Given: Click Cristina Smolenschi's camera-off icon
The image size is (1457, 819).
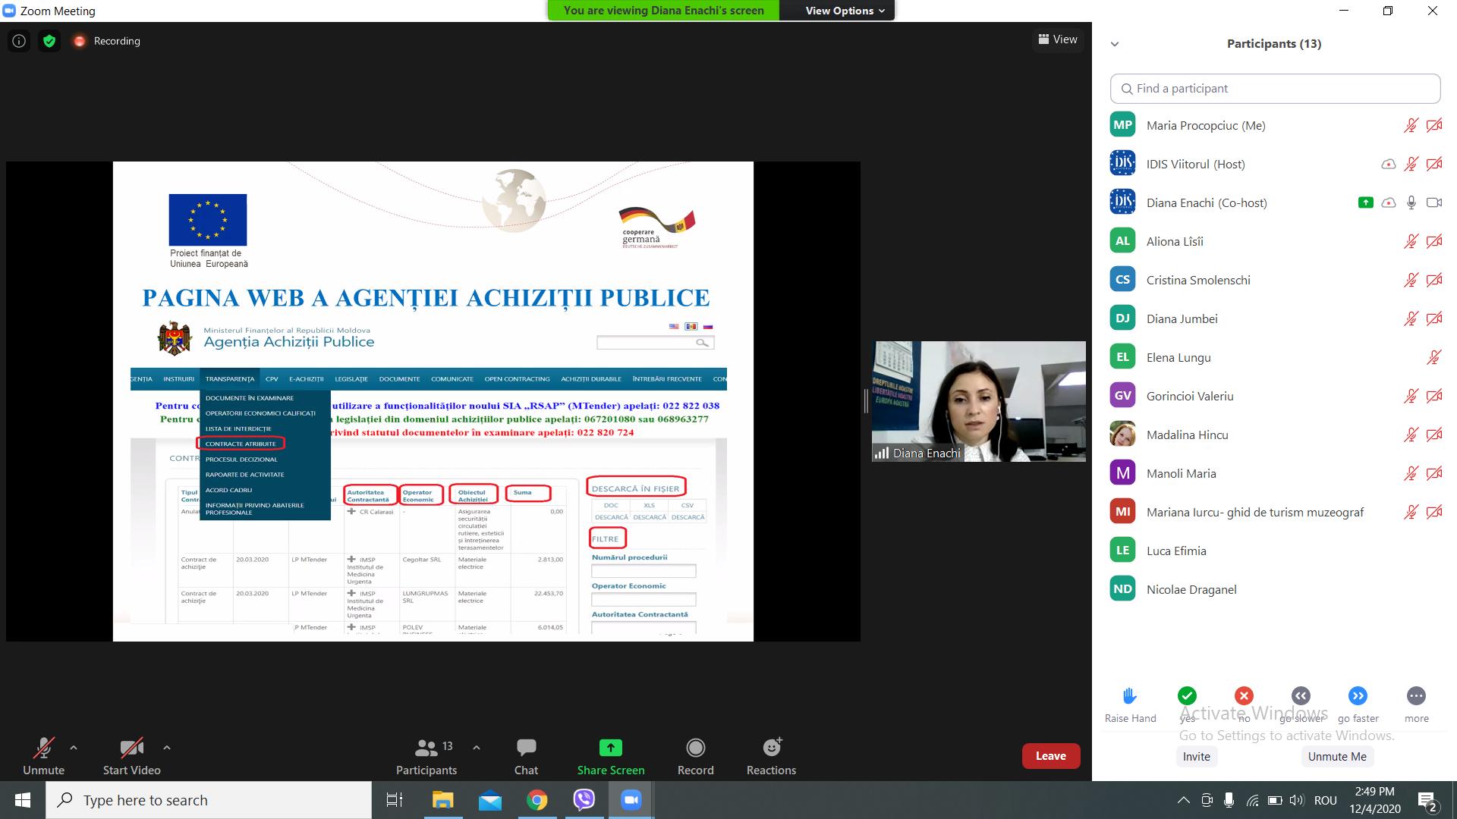Looking at the screenshot, I should click(1434, 280).
